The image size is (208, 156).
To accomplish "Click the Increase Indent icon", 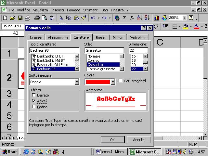I will pos(165,26).
